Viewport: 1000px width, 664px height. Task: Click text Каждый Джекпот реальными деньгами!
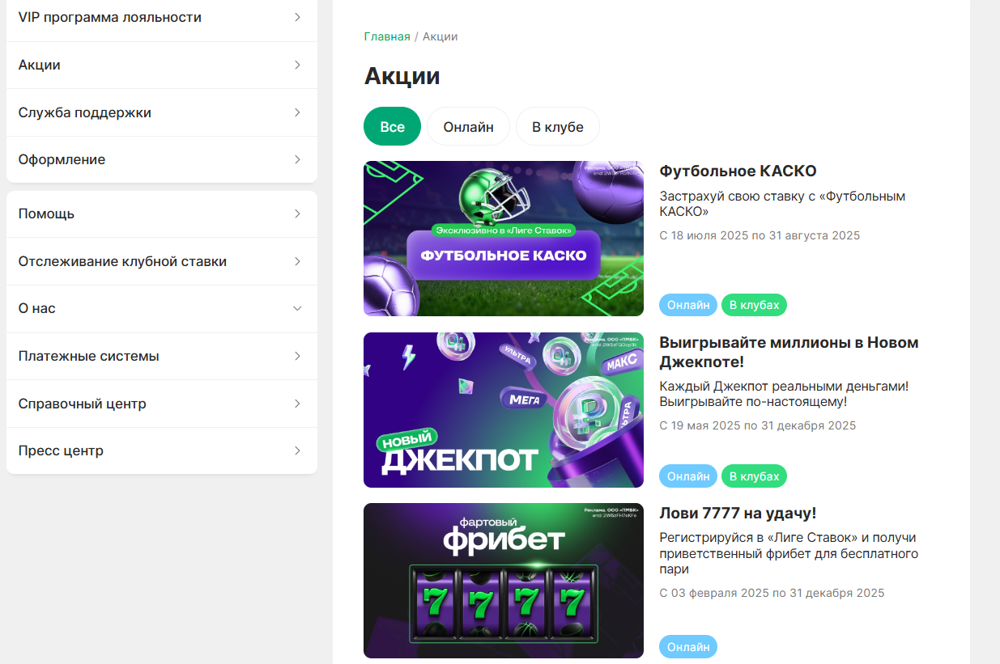[784, 387]
